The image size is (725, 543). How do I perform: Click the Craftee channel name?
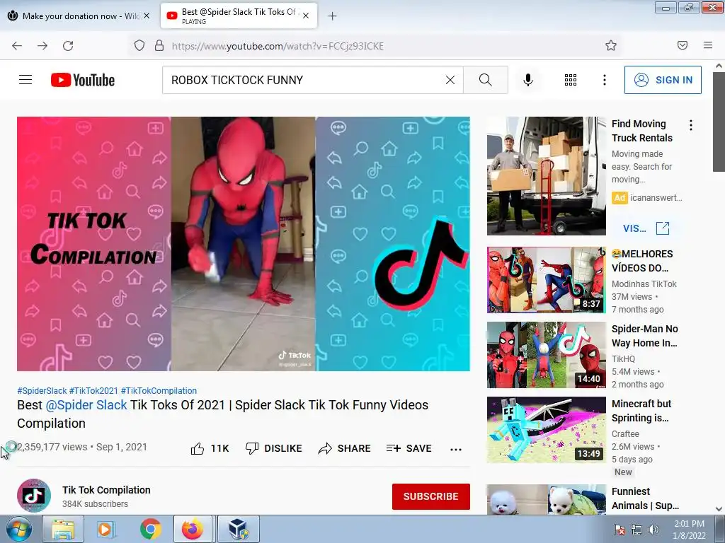pos(626,434)
